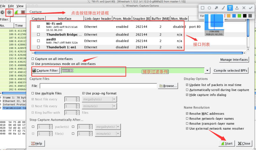
Task: Click the Start capture button
Action: point(227,143)
